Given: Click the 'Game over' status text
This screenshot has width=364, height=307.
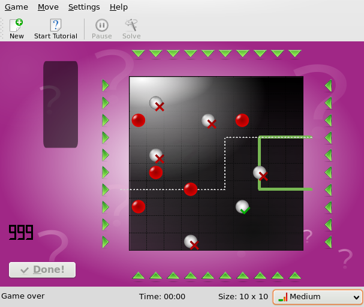Looking at the screenshot, I should coord(23,296).
